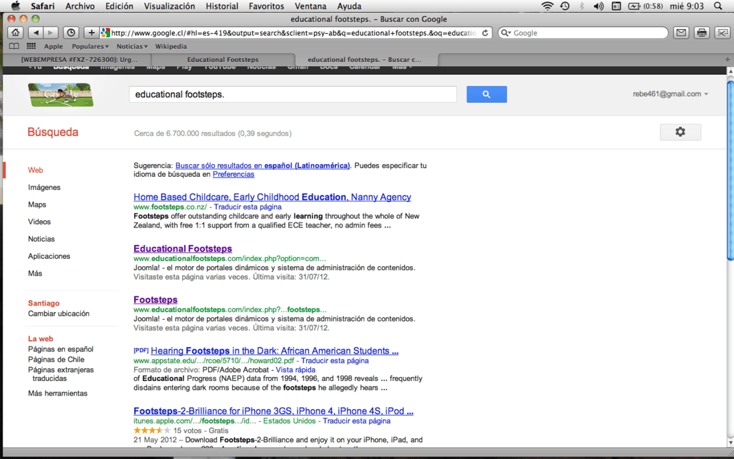734x459 pixels.
Task: Filter by 'Páginas de Chile'
Action: 56,360
